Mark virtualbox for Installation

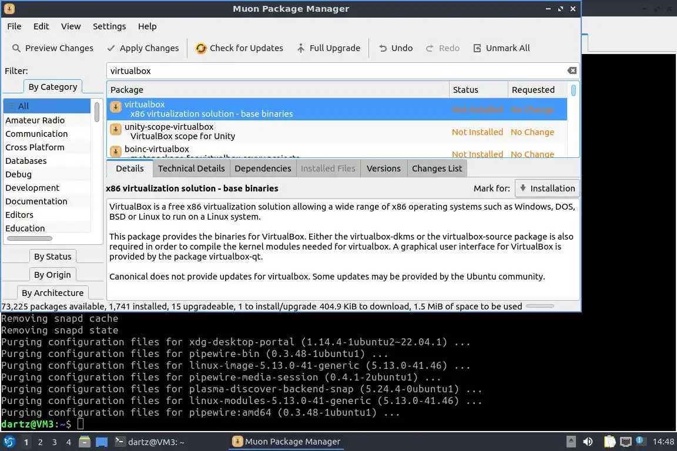pyautogui.click(x=547, y=188)
